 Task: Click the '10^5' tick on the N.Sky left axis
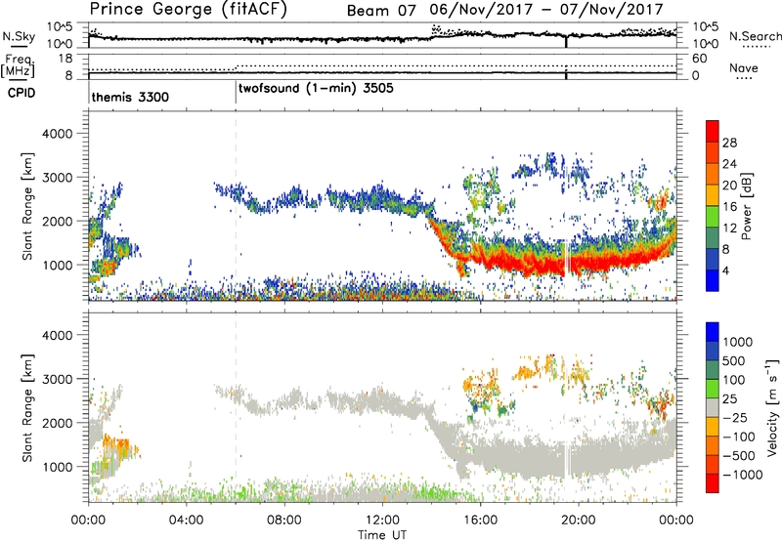point(60,27)
